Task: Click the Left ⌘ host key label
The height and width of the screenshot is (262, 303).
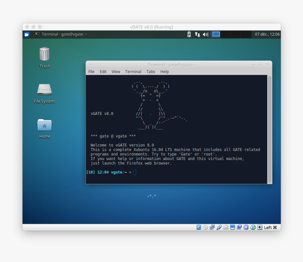Action: 270,228
